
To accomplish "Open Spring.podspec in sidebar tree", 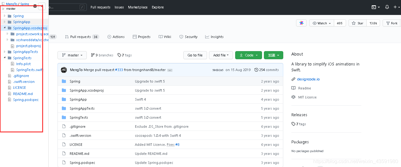I will pyautogui.click(x=26, y=100).
